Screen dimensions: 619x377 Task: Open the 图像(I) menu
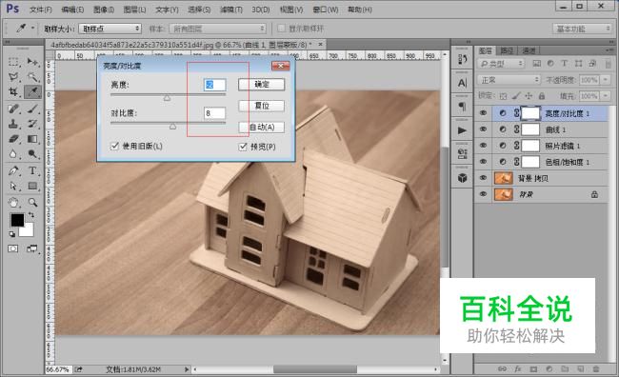point(104,10)
